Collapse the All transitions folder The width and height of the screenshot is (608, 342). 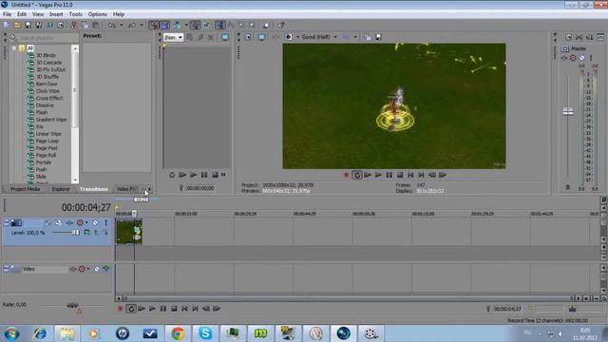(x=14, y=48)
